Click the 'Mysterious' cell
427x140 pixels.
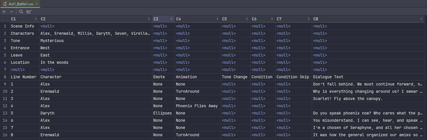pos(95,41)
